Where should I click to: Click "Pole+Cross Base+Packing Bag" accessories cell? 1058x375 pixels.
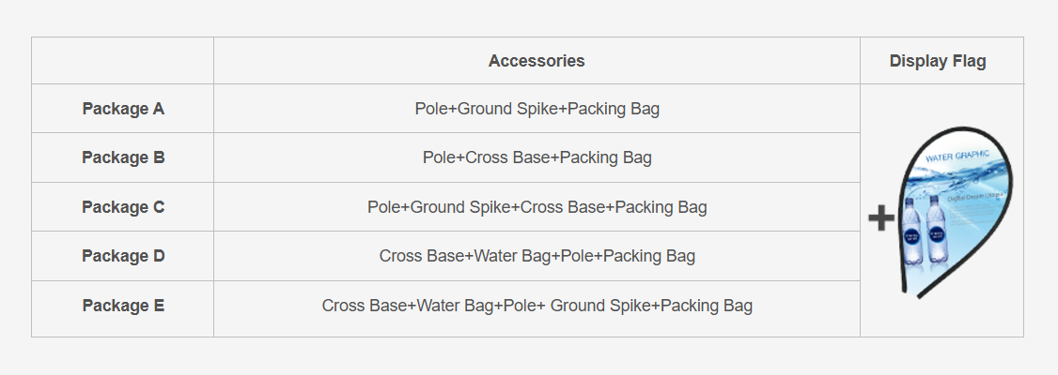point(537,157)
